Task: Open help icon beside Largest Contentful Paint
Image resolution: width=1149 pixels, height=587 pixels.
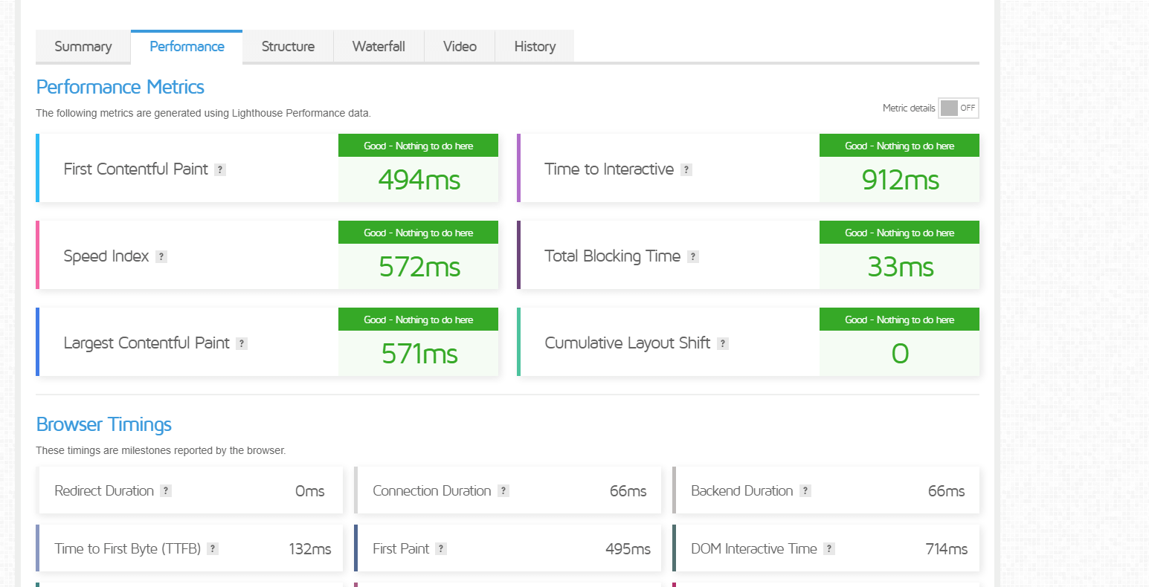Action: click(x=242, y=343)
